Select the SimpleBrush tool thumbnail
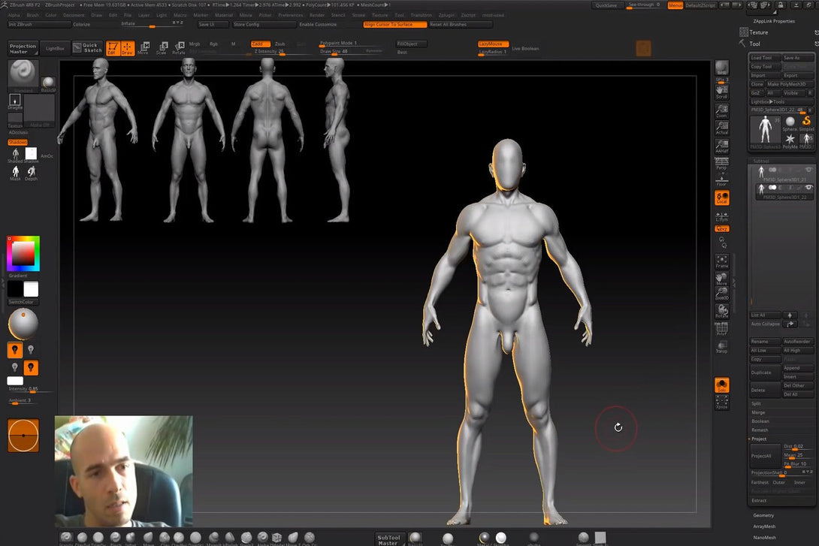Image resolution: width=819 pixels, height=546 pixels. tap(806, 123)
